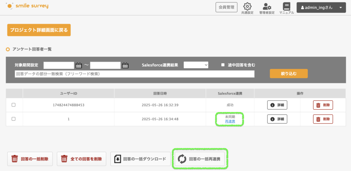Click the free word search field
This screenshot has width=351, height=171.
pos(134,74)
